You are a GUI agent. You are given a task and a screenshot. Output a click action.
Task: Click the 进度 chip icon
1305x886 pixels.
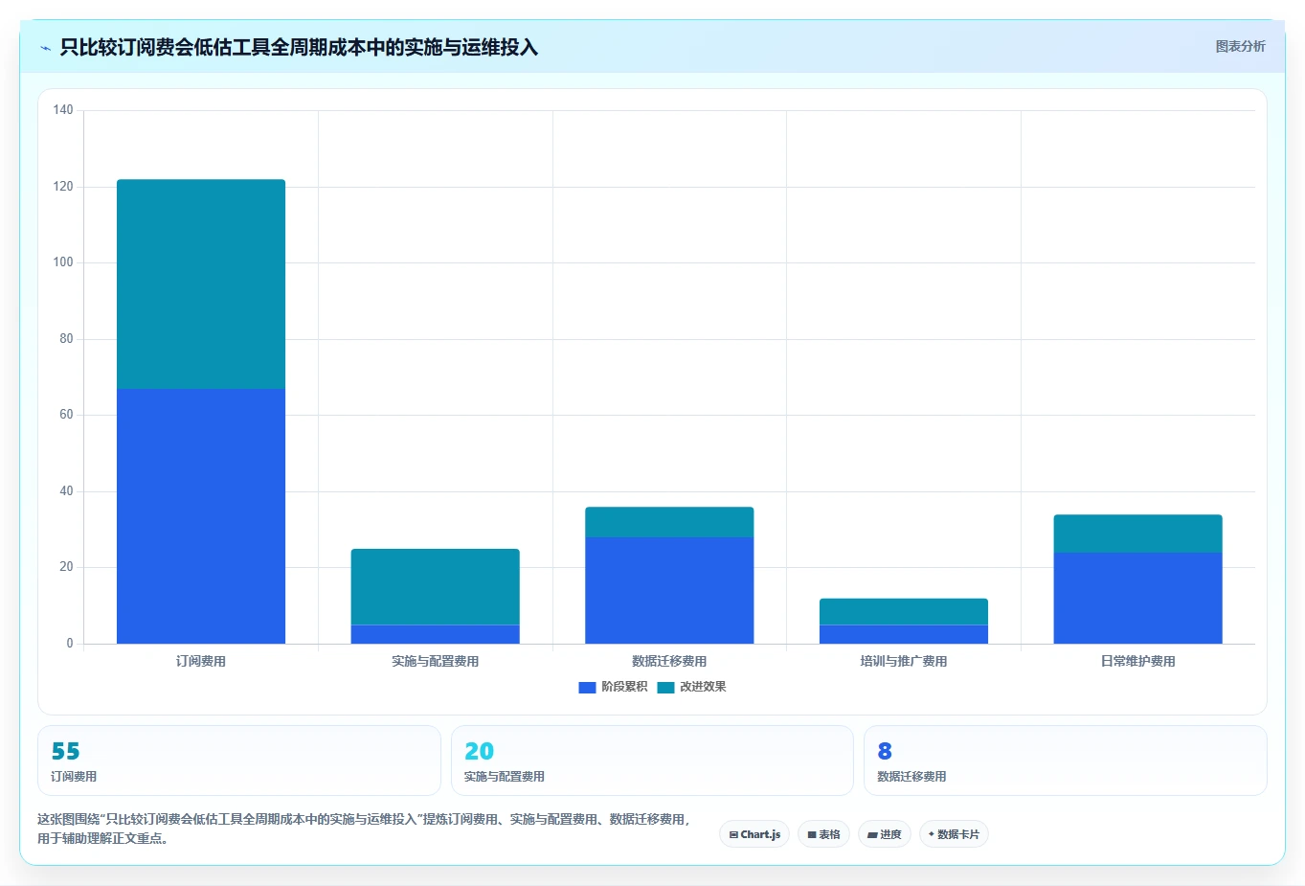(x=872, y=834)
